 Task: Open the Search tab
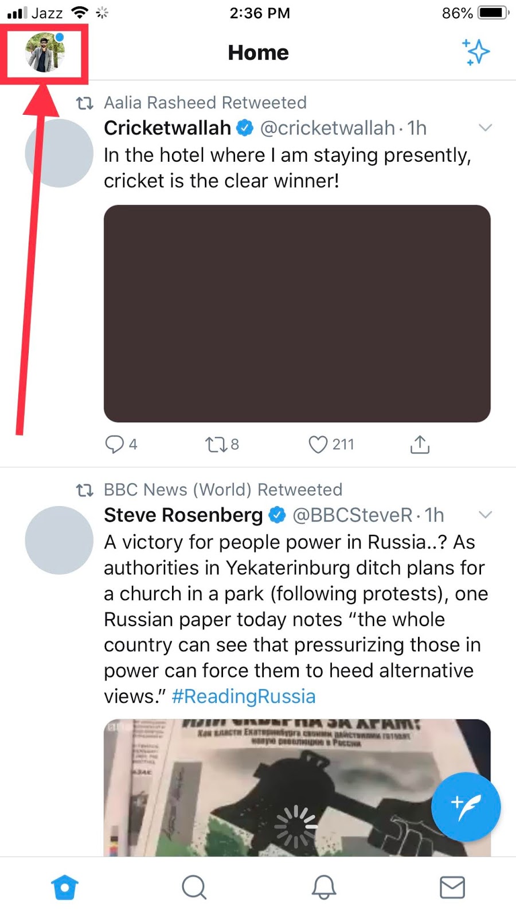point(194,887)
